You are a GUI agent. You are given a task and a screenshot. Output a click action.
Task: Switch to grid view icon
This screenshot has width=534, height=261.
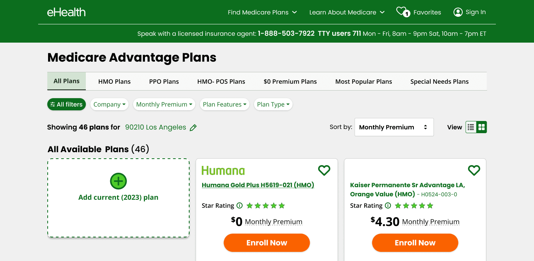[482, 127]
